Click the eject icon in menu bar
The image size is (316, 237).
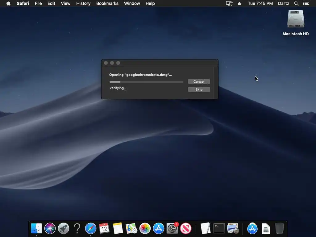click(x=239, y=3)
